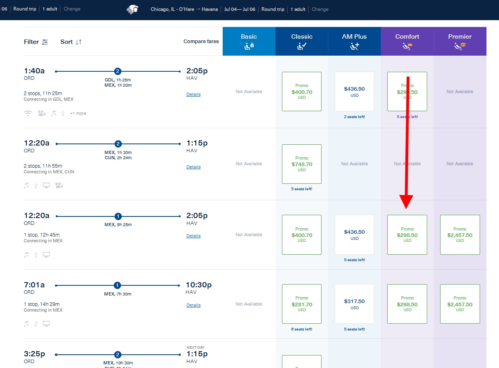Click the movies amenity icon on first flight

42,113
